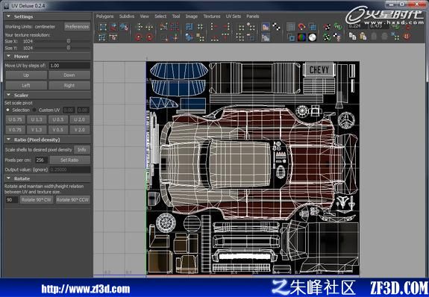Collapse the Settings section

[8, 16]
